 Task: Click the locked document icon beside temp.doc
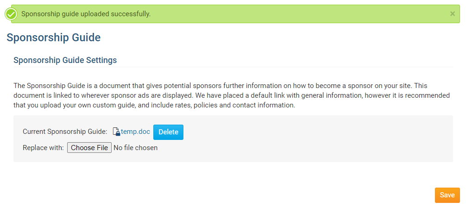116,132
